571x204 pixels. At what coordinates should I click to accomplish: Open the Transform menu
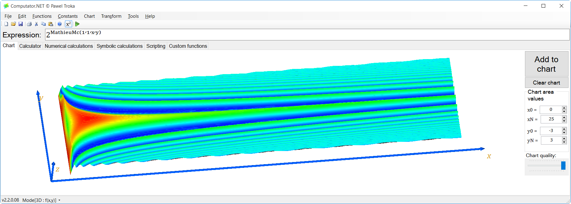[111, 16]
